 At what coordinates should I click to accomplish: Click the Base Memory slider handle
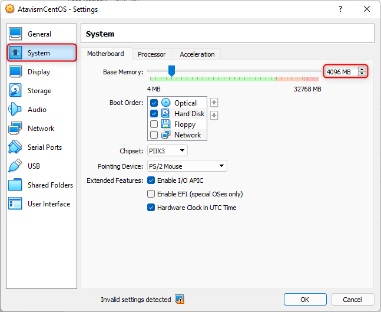coord(171,71)
